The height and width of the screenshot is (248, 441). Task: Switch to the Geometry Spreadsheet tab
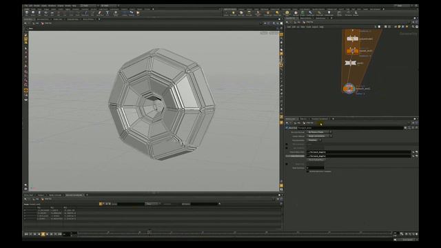(x=74, y=195)
